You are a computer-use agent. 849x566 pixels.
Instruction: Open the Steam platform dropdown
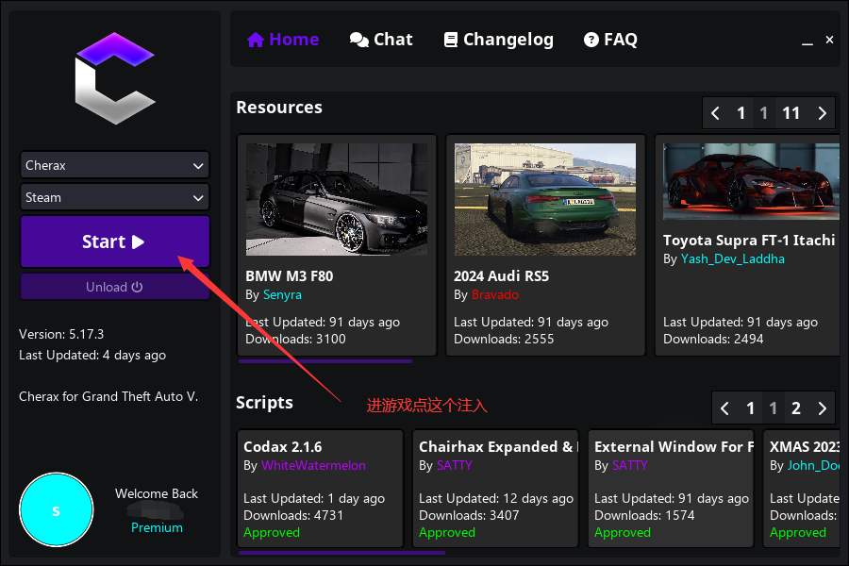(114, 197)
